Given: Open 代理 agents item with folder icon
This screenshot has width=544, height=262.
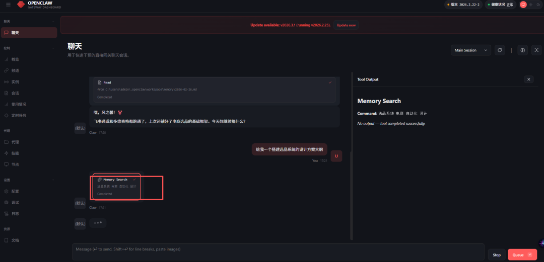Looking at the screenshot, I should click(x=29, y=142).
